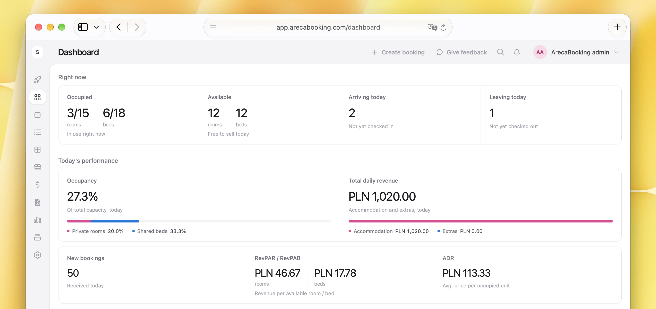Expand the ArecaBooking admin account chevron

(x=616, y=52)
